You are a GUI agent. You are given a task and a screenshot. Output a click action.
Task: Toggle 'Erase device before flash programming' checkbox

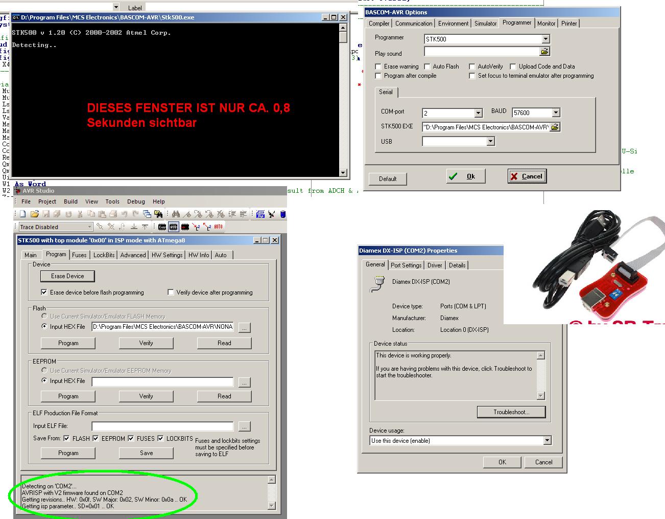[44, 292]
